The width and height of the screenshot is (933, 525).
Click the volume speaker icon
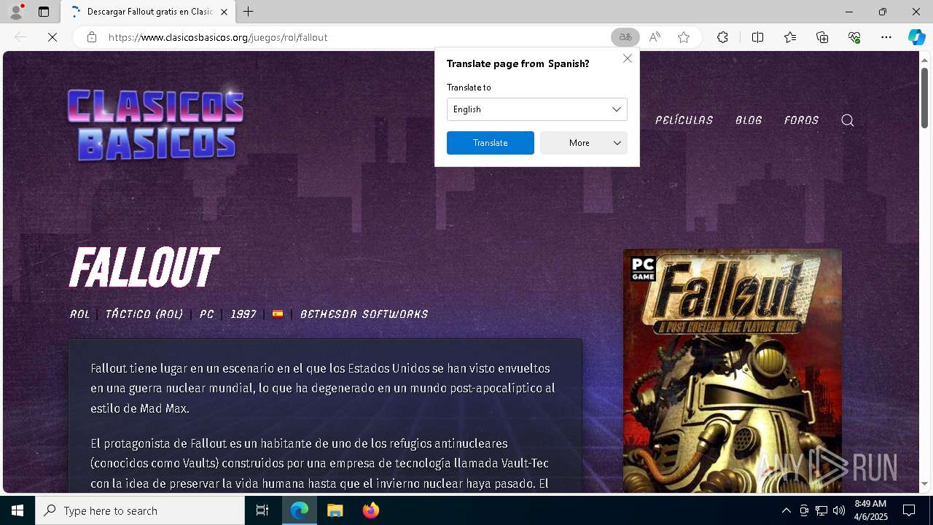(839, 510)
